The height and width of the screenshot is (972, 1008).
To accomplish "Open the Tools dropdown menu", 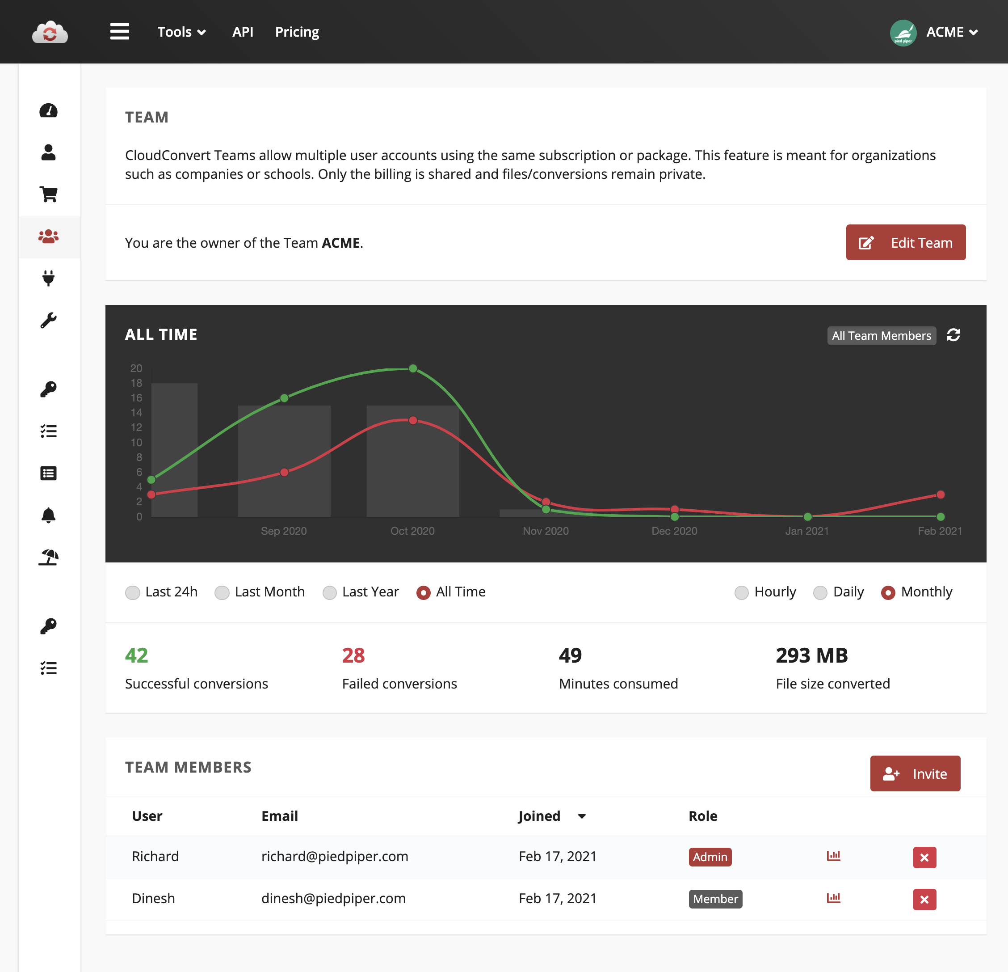I will 181,31.
